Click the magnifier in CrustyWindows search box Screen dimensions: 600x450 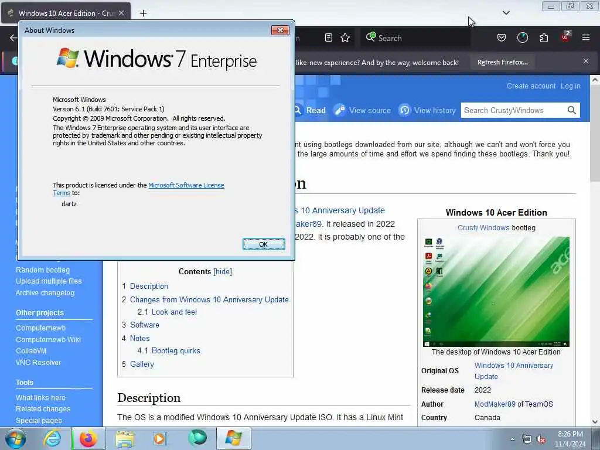[x=572, y=110]
